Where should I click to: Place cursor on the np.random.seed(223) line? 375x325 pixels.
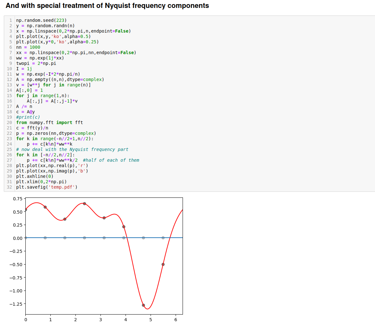pos(41,20)
